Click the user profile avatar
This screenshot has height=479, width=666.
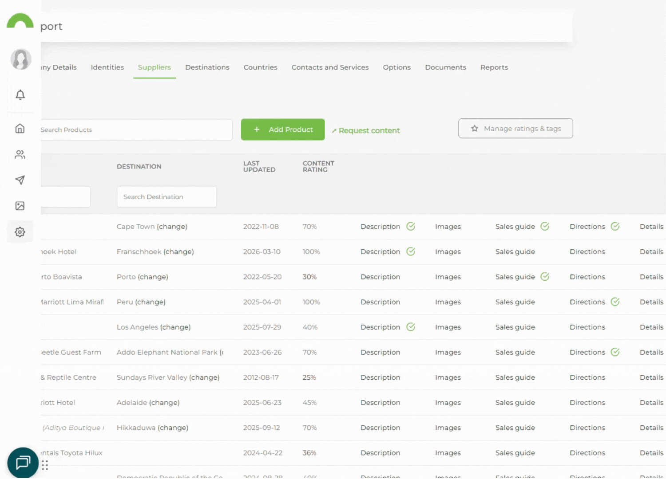(21, 59)
